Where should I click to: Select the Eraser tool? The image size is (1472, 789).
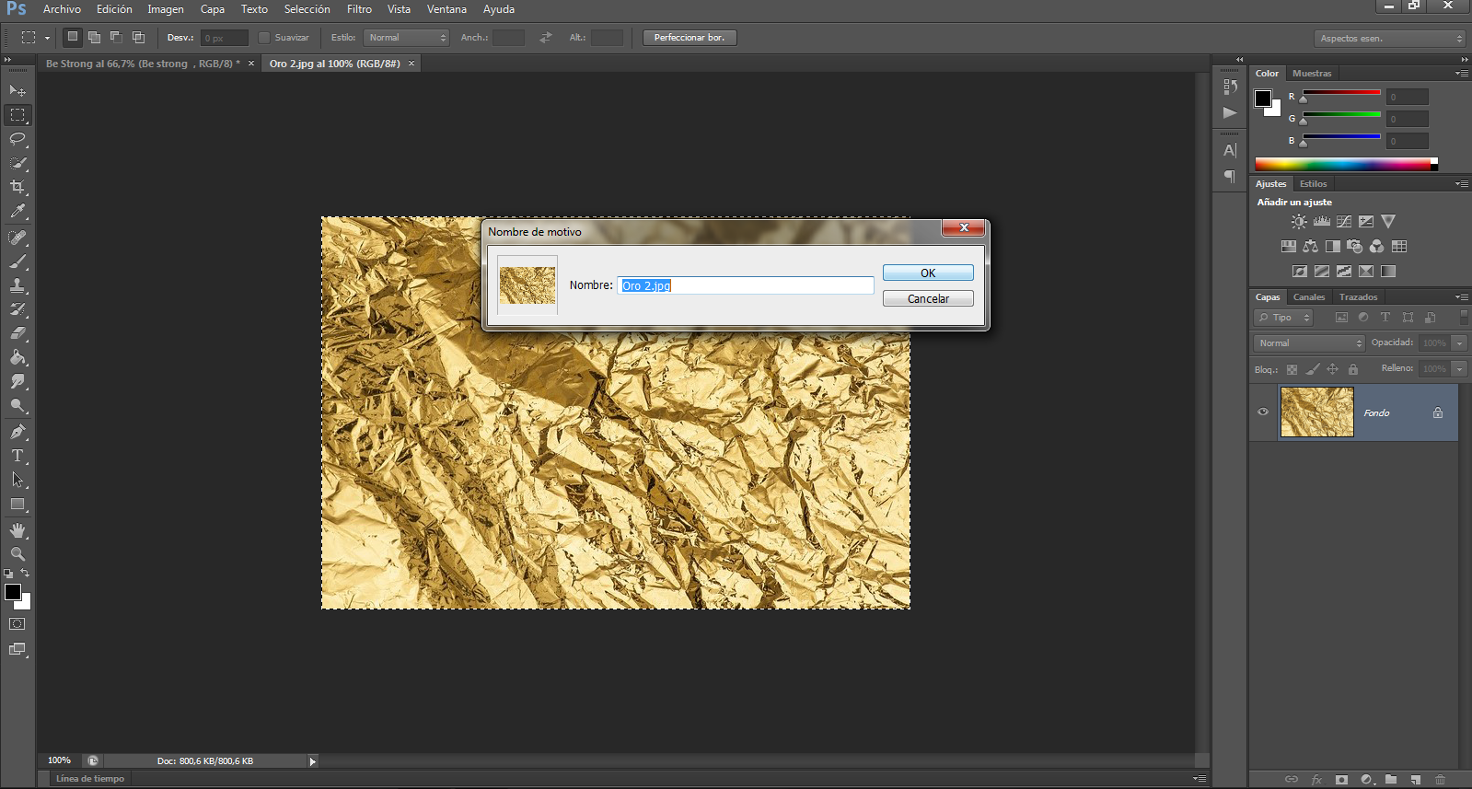click(x=17, y=333)
